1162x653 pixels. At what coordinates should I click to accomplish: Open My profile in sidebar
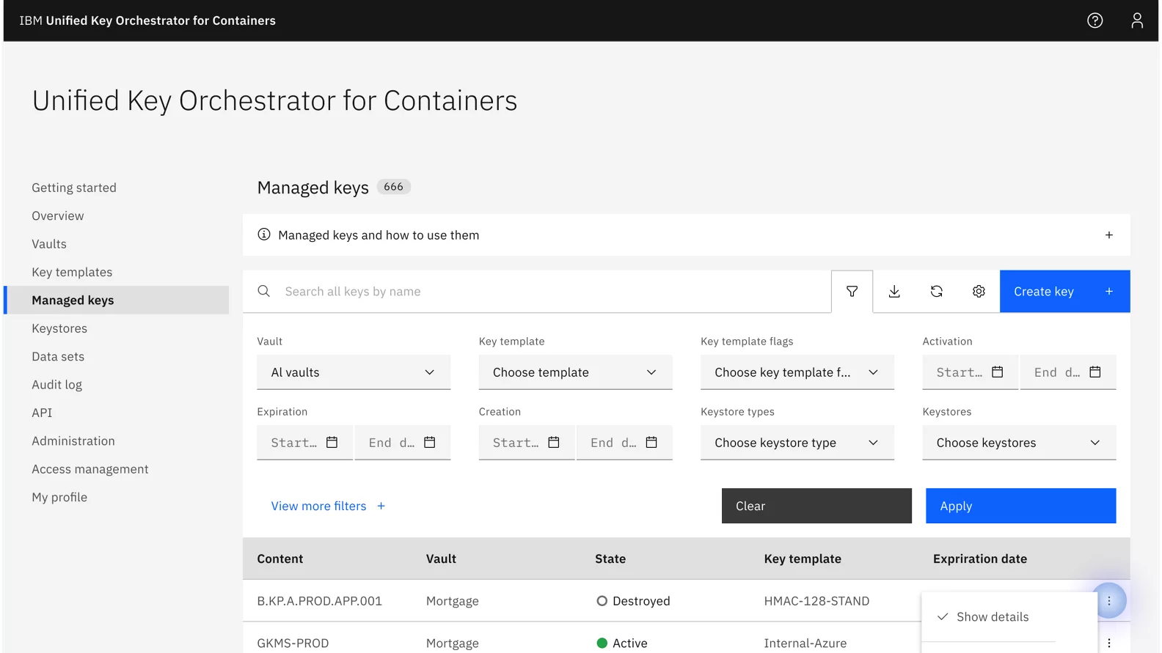[59, 497]
